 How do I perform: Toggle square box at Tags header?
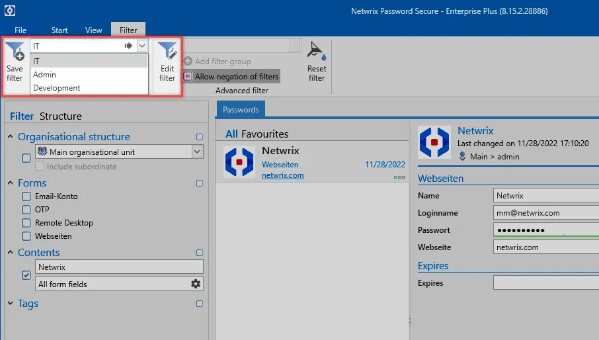point(200,304)
